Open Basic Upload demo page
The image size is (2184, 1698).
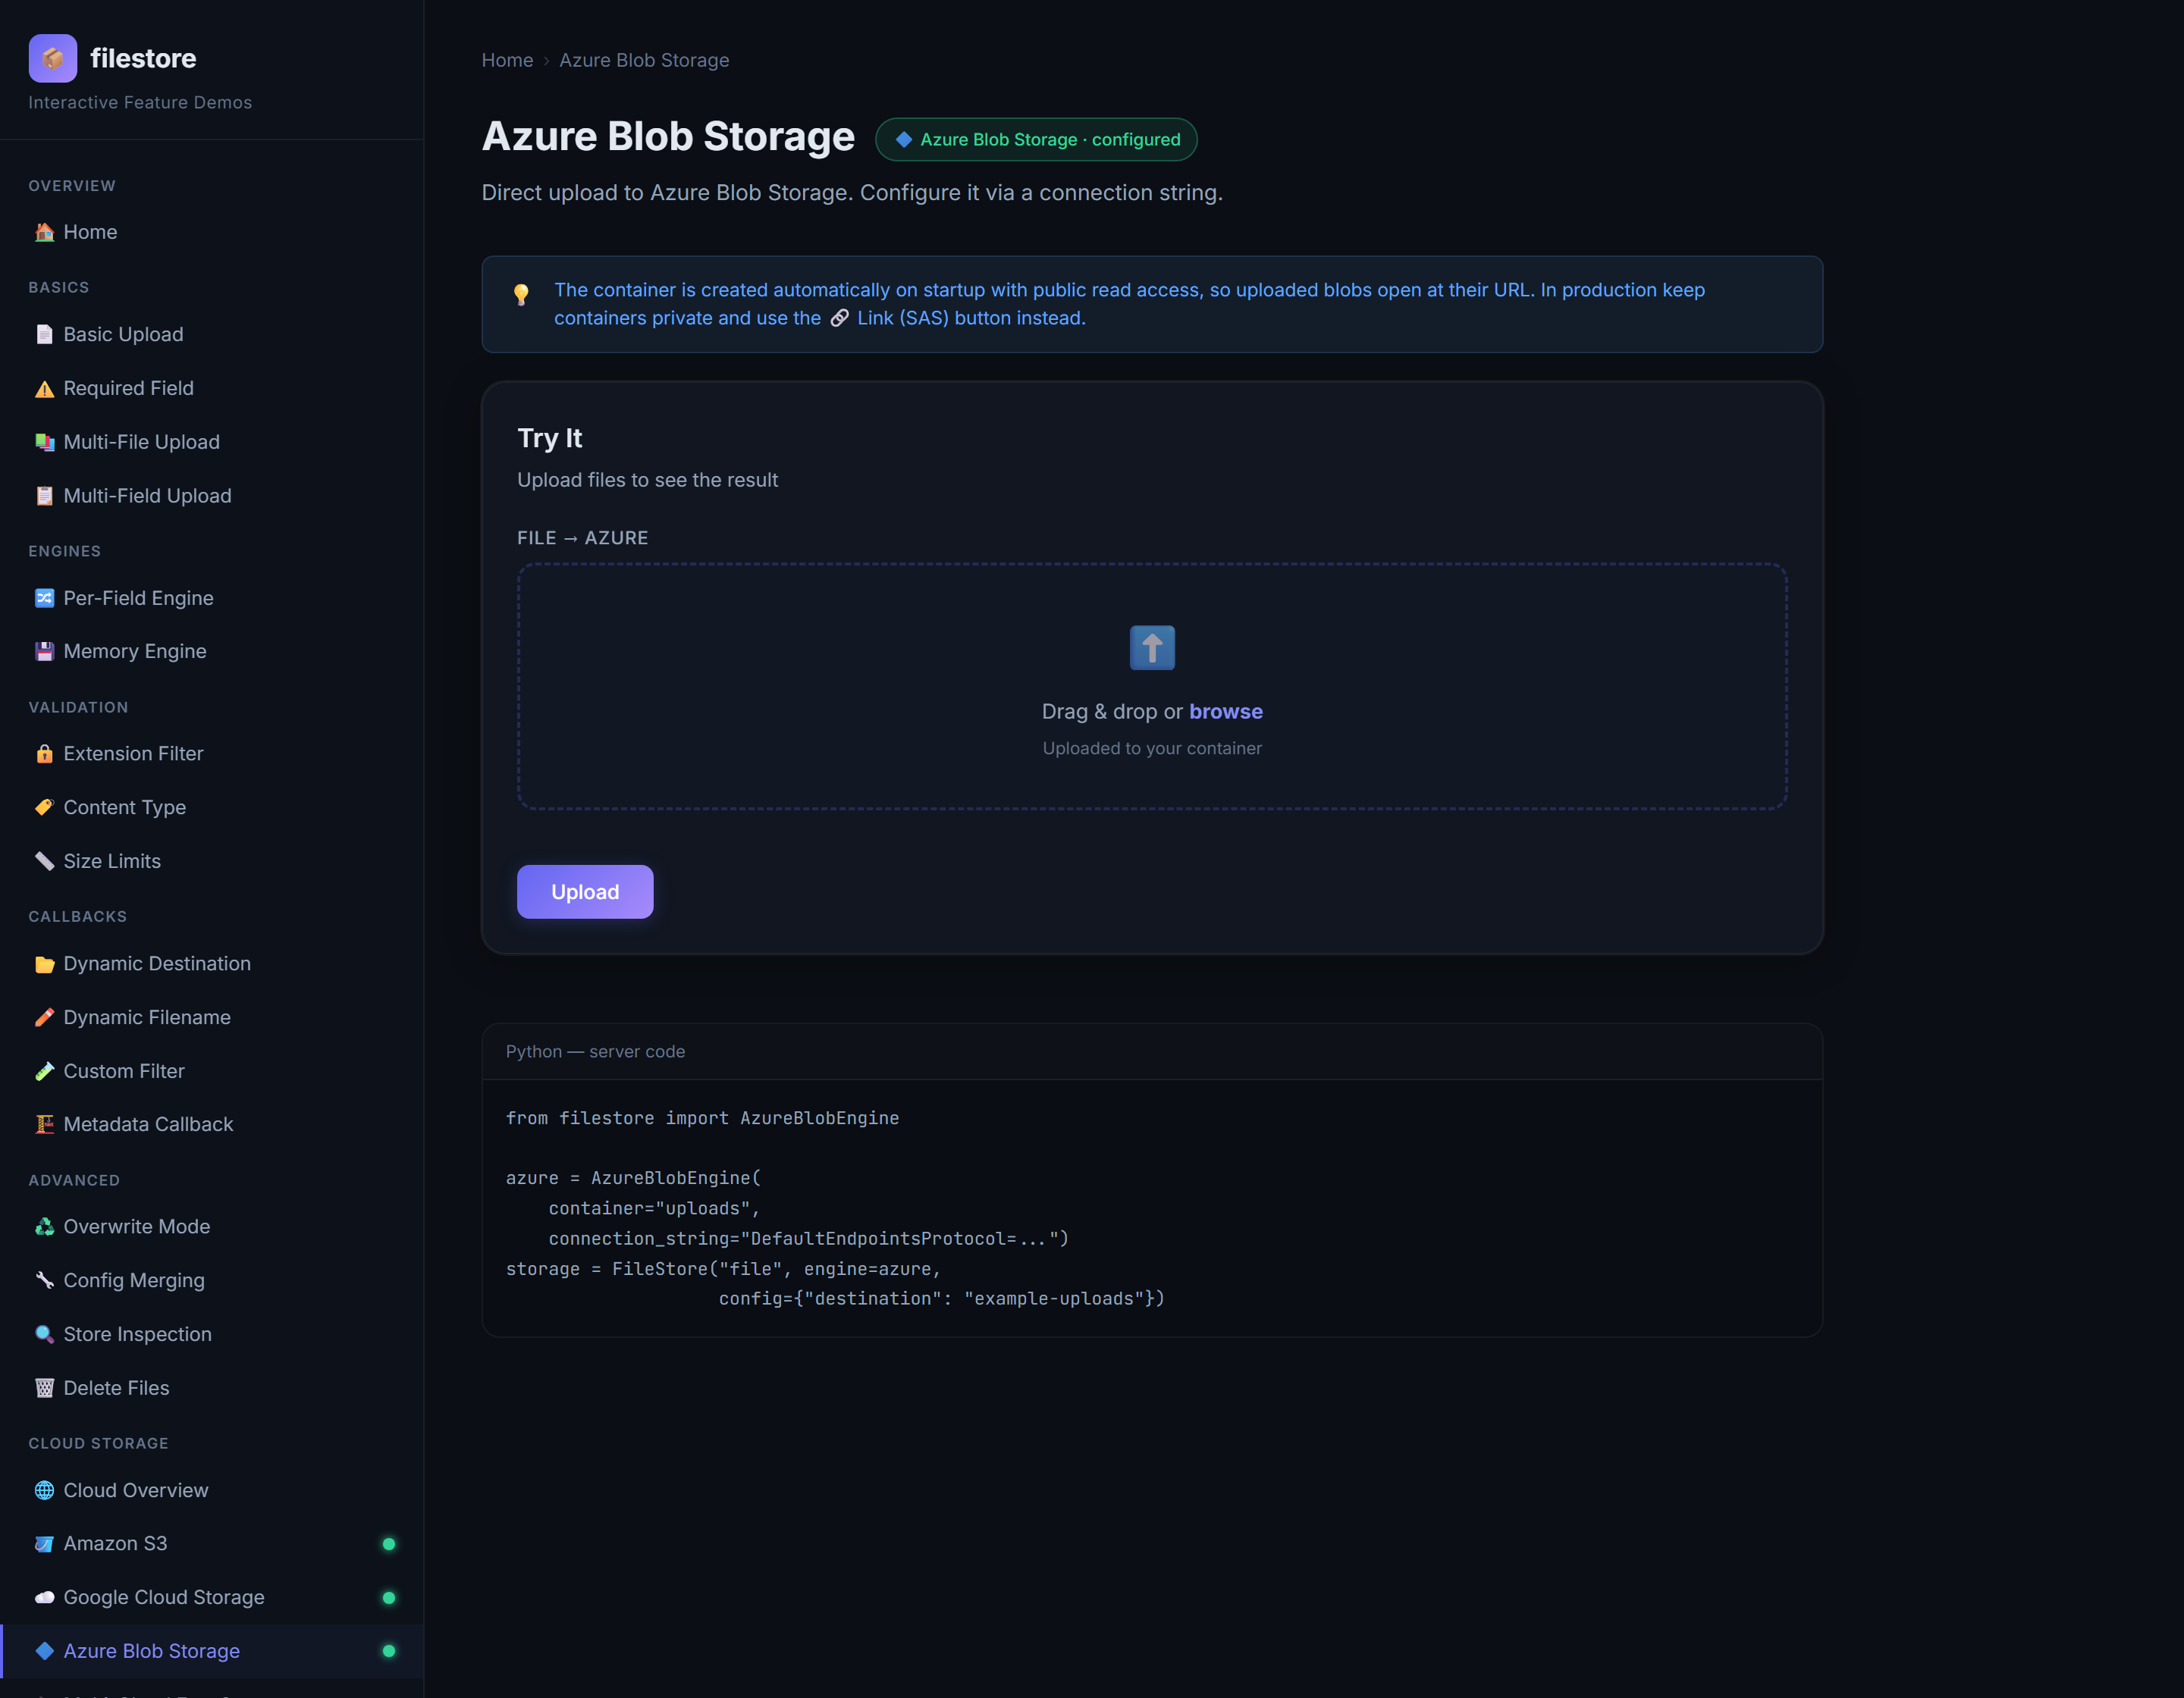coord(212,334)
